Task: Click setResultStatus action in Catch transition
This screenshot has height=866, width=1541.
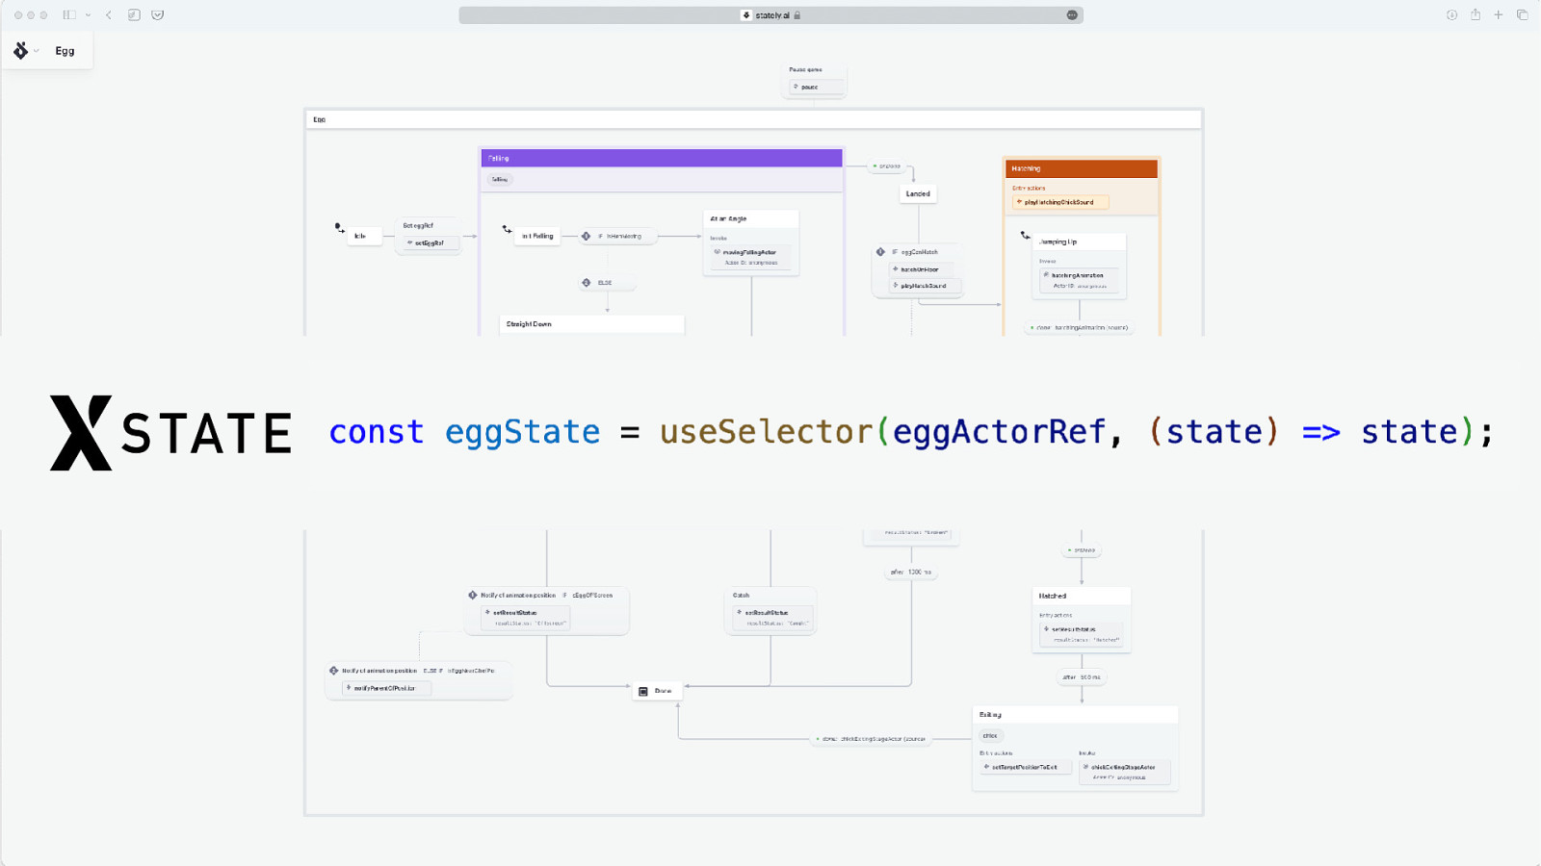Action: [770, 618]
